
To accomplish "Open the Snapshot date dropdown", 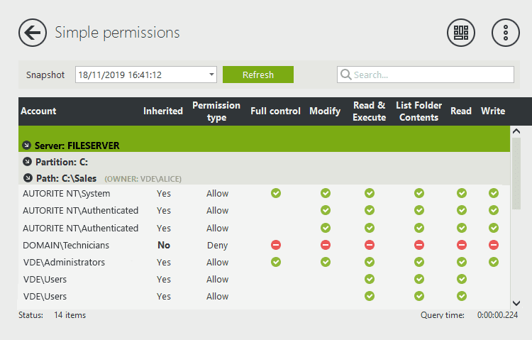I will (x=211, y=75).
